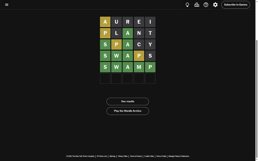The width and height of the screenshot is (258, 161).
Task: Click the gray U tile in first row
Action: click(116, 22)
